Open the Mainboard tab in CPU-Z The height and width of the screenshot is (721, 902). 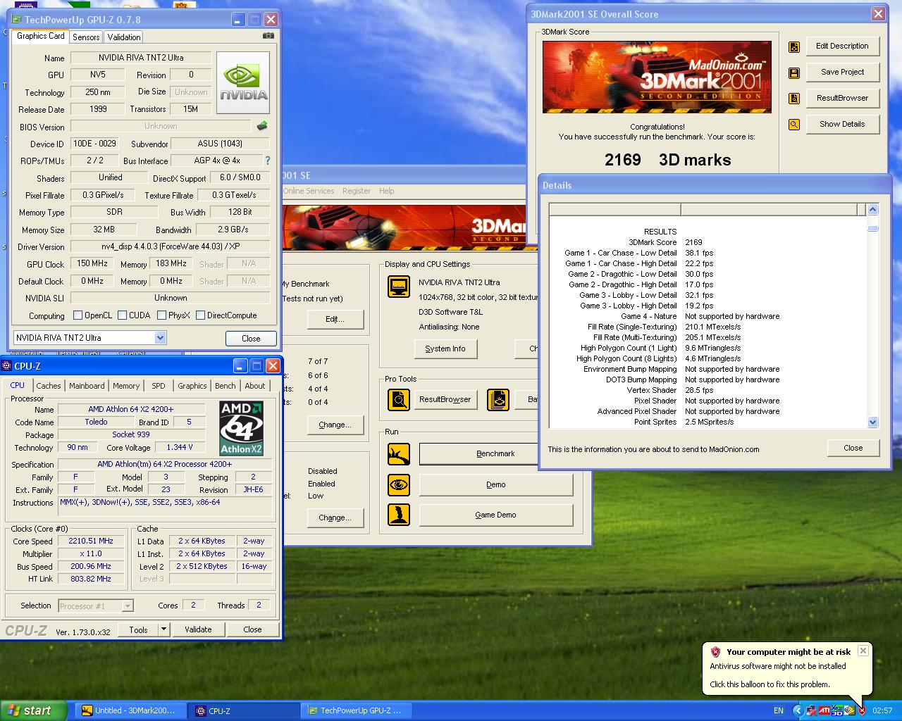click(87, 386)
